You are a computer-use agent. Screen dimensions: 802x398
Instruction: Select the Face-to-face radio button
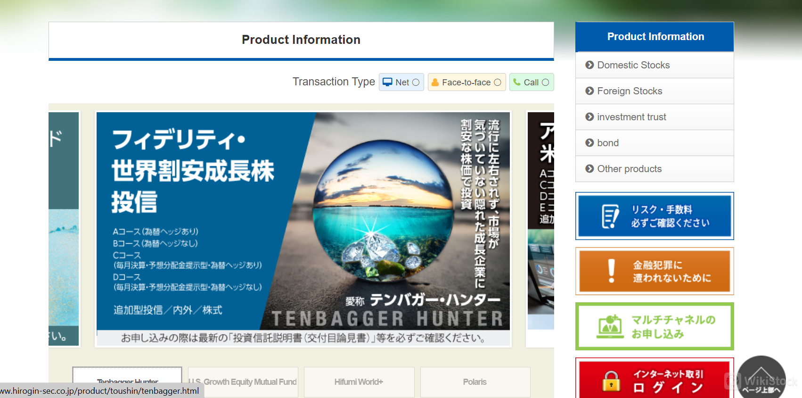pos(497,83)
